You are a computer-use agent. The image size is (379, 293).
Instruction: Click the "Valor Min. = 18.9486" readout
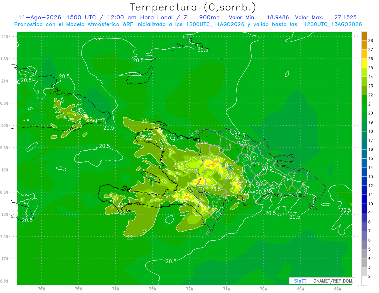point(259,17)
